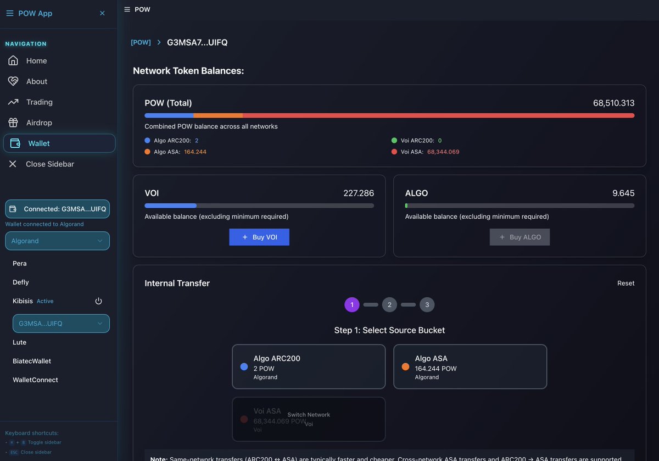Open the About navigation item
Viewport: 659px width, 461px height.
[59, 81]
